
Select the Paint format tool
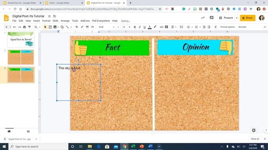coord(29,27)
